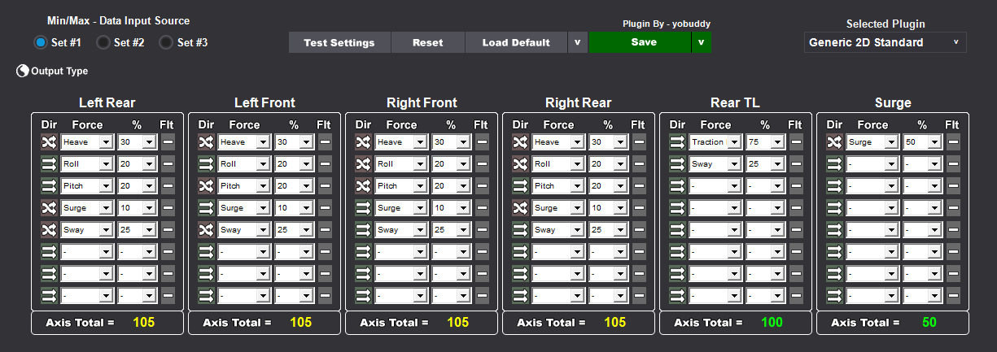Open the Save options arrow
The height and width of the screenshot is (352, 997).
701,42
